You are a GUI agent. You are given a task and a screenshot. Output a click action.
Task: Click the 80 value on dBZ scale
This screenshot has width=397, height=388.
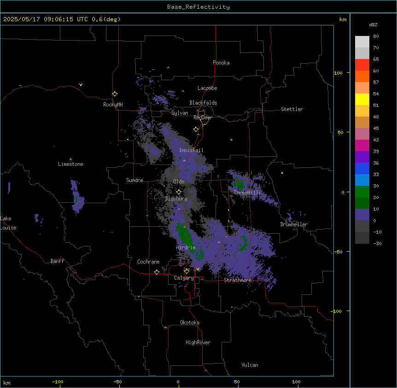[x=376, y=36]
